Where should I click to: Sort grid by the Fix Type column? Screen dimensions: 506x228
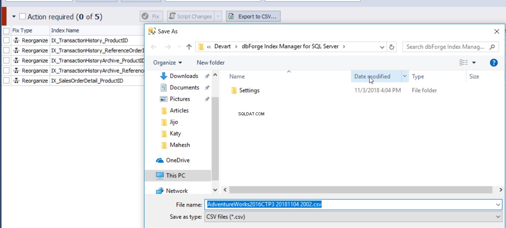coord(30,30)
